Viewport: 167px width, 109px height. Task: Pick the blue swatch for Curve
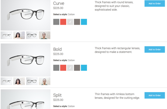coord(84,22)
